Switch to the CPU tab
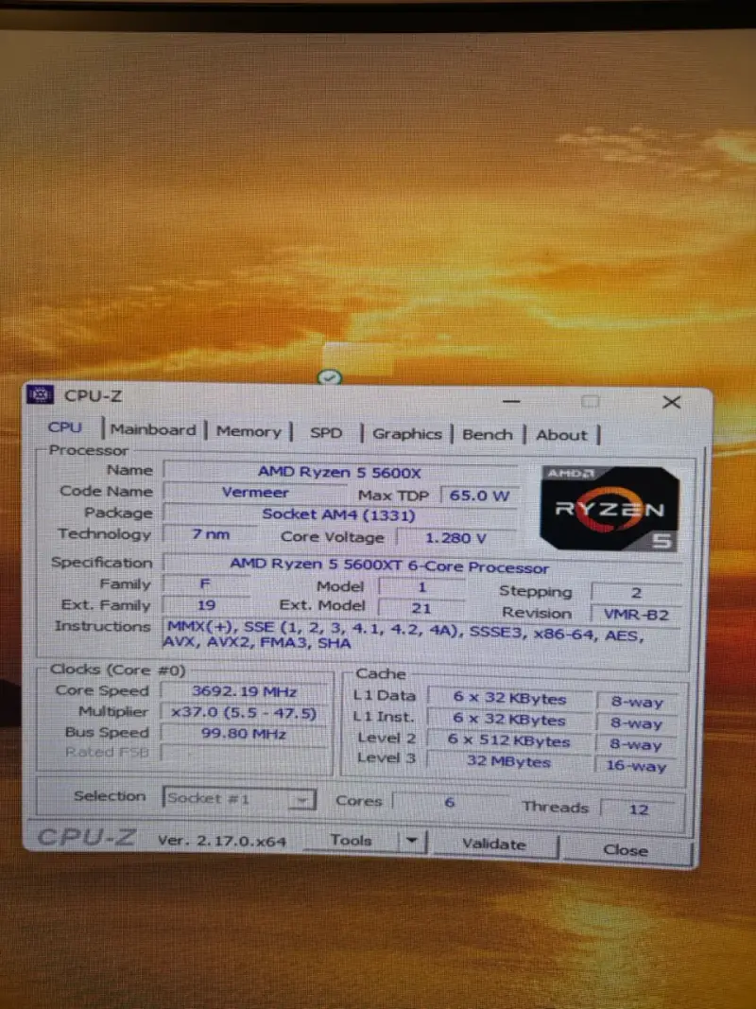 (65, 427)
